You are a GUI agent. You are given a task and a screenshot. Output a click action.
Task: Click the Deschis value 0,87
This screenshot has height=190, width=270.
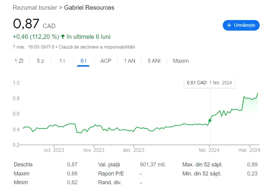72,165
